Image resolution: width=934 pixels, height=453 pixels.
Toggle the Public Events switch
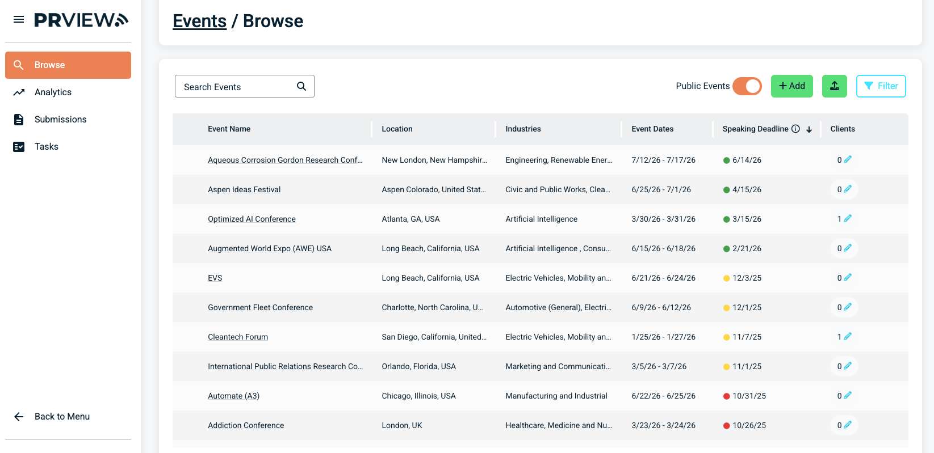point(747,86)
